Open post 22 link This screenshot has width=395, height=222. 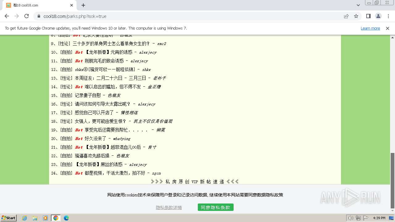point(92,156)
